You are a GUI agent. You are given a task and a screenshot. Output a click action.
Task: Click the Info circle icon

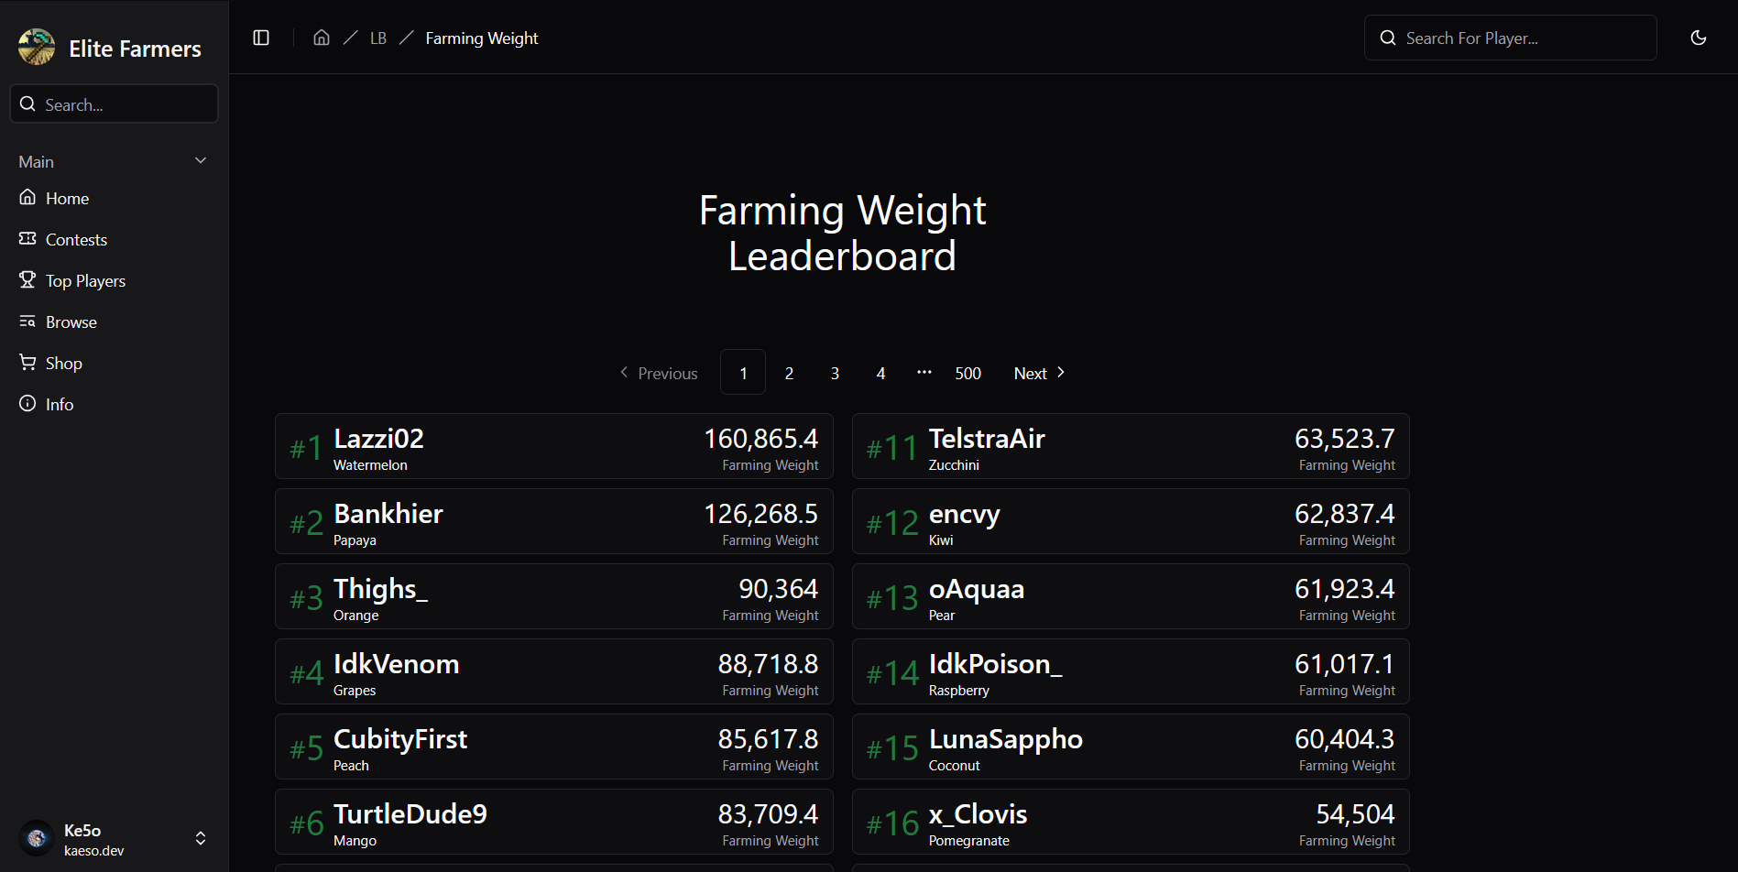[x=27, y=403]
